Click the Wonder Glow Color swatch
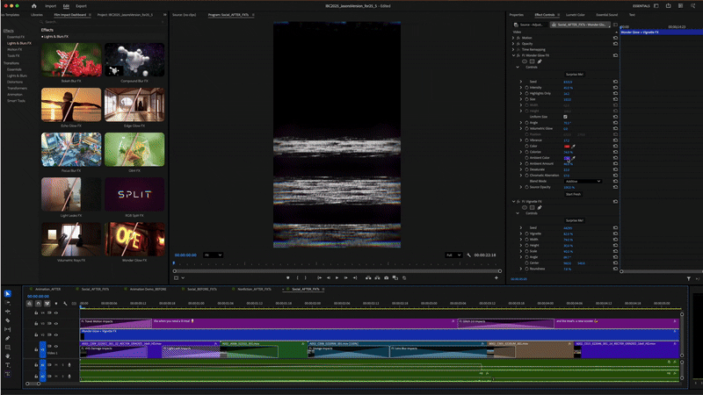This screenshot has height=395, width=703. (x=566, y=147)
